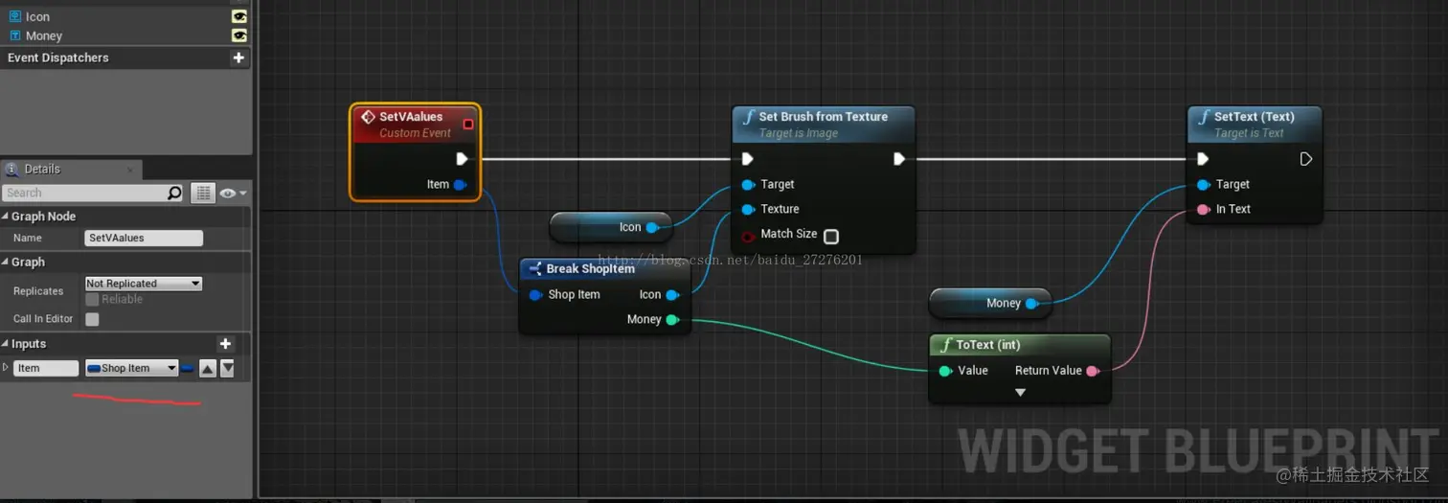The width and height of the screenshot is (1448, 503).
Task: Select the Break ShopItem node title
Action: pyautogui.click(x=590, y=268)
